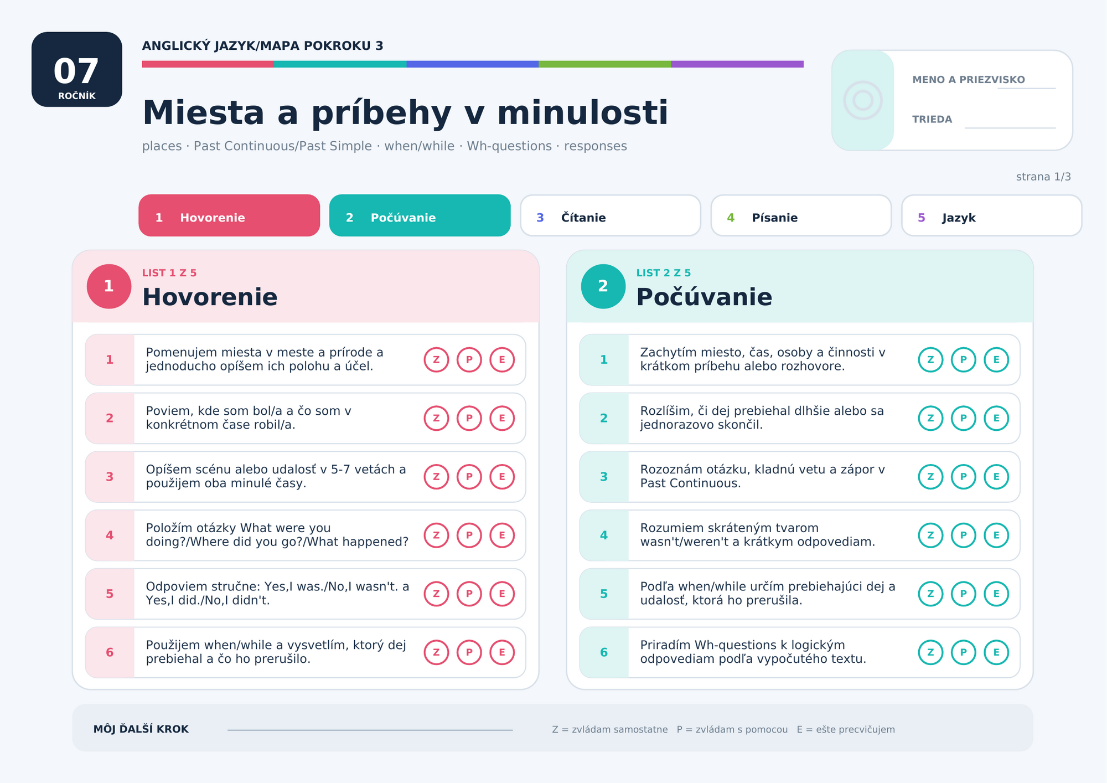Select E for Počúvanie item 5

[996, 594]
